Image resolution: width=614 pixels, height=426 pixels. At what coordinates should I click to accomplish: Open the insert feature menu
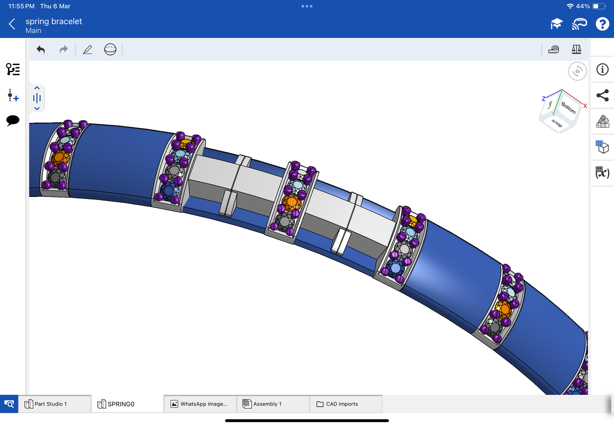point(13,95)
